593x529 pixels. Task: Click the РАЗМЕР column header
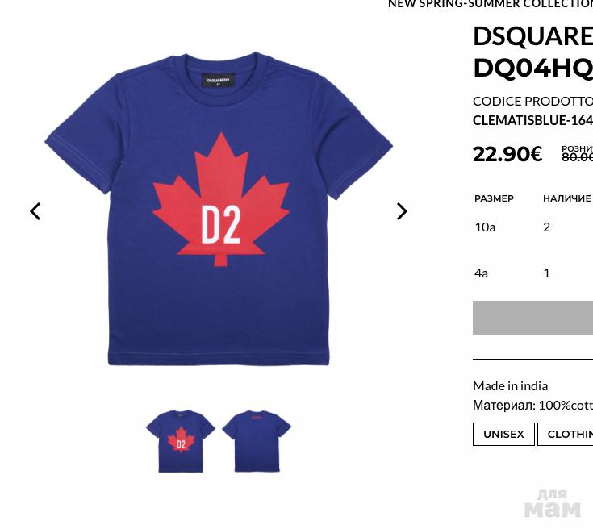point(494,198)
